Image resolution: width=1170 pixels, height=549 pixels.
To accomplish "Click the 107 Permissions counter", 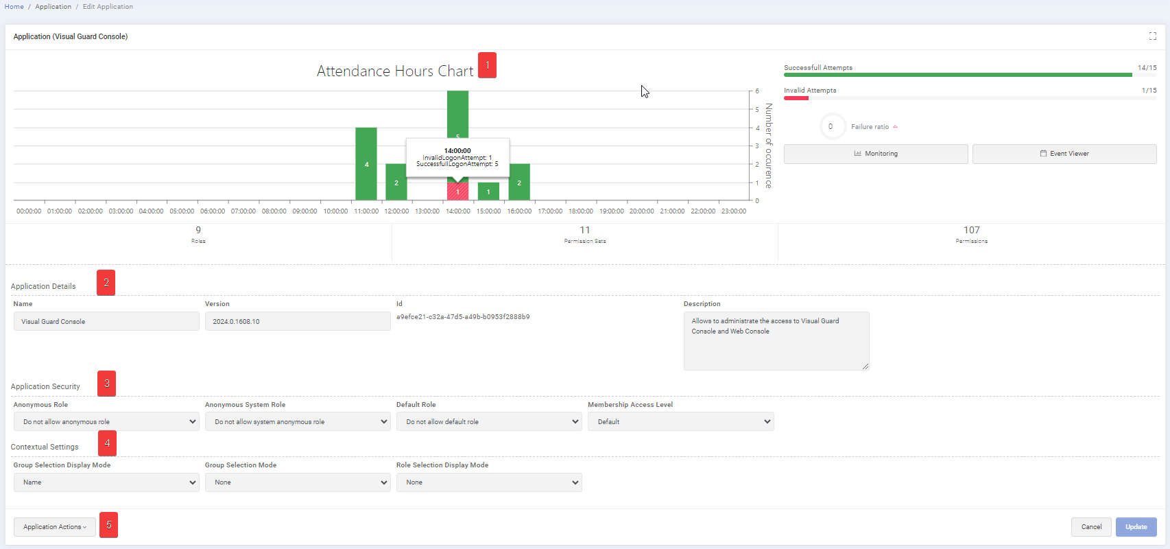I will pos(972,234).
